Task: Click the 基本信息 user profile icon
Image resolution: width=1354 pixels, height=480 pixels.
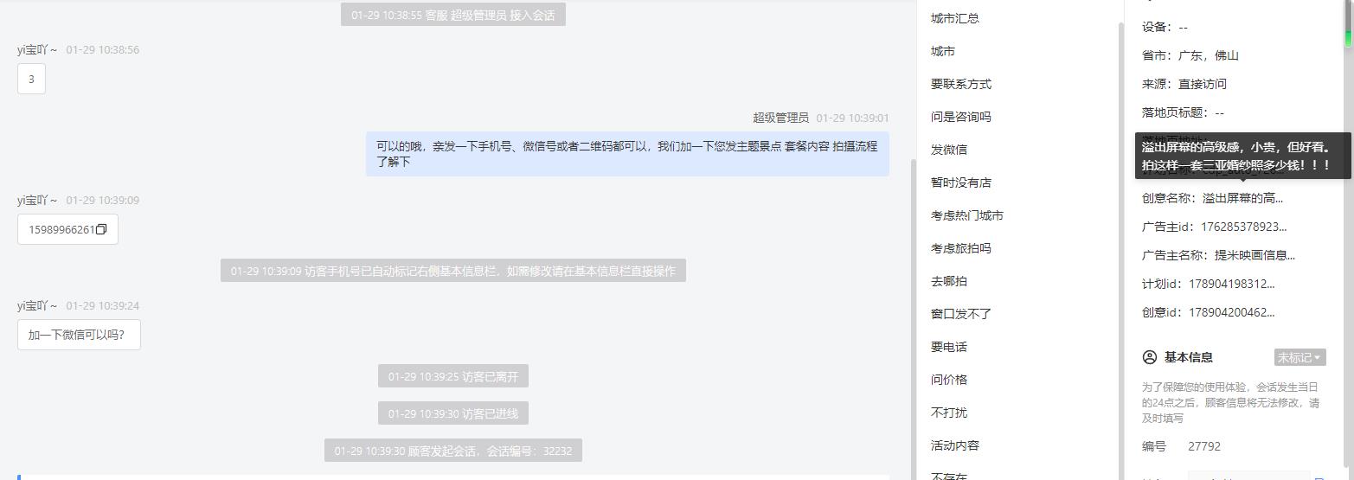Action: pos(1150,357)
